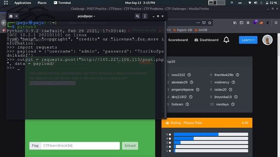This screenshot has width=280, height=157.
Task: Click the clock icon next to 0xibram
Action: 187,104
